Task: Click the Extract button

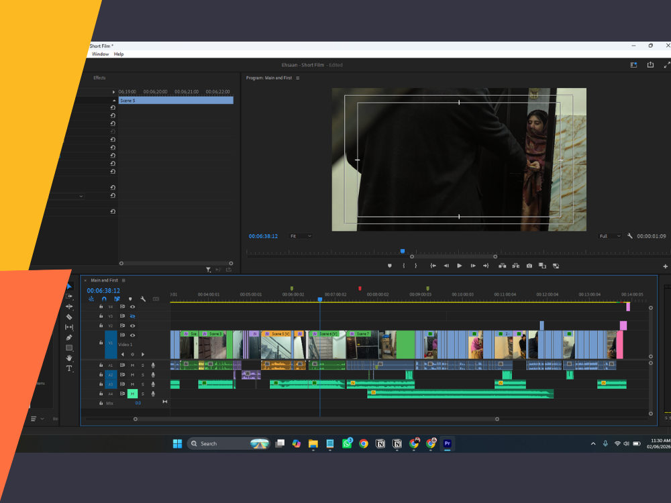Action: pos(515,266)
